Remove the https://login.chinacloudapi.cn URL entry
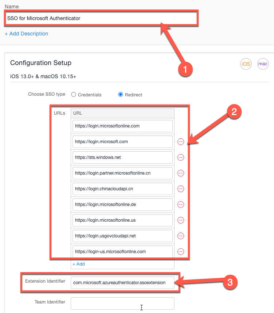 (x=181, y=188)
